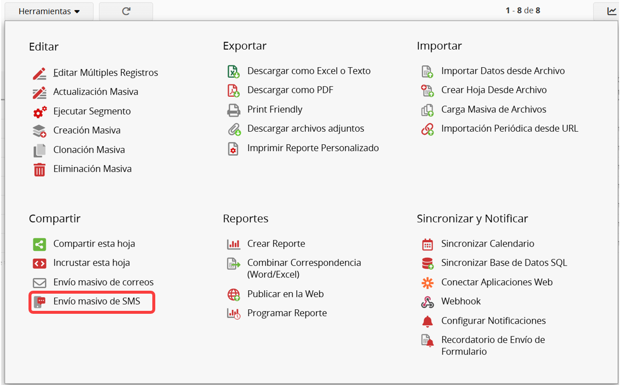Viewport: 624px width, 385px height.
Task: Choose Actualización Masiva from Editar section
Action: pyautogui.click(x=95, y=92)
